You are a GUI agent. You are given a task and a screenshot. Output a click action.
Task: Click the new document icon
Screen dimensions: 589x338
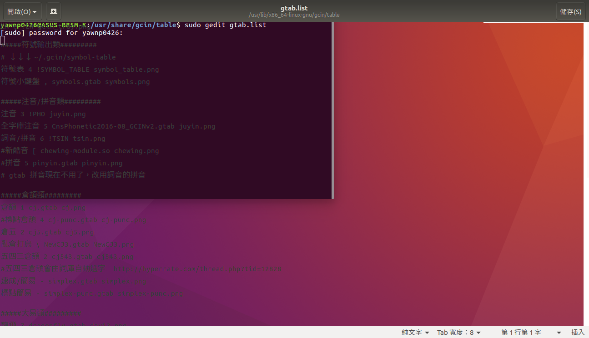[x=54, y=11]
